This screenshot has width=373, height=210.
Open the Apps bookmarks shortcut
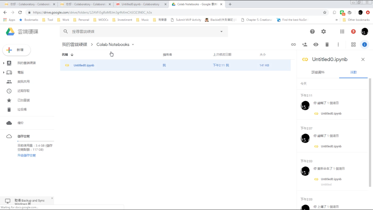[9, 20]
